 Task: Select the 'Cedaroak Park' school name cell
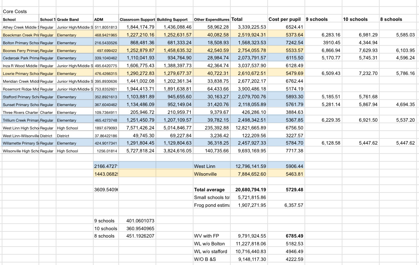point(21,58)
